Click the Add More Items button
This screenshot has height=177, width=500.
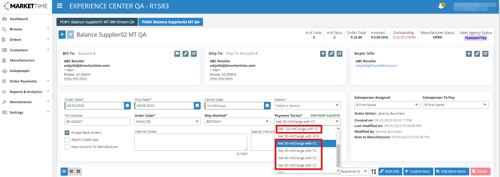[452, 172]
